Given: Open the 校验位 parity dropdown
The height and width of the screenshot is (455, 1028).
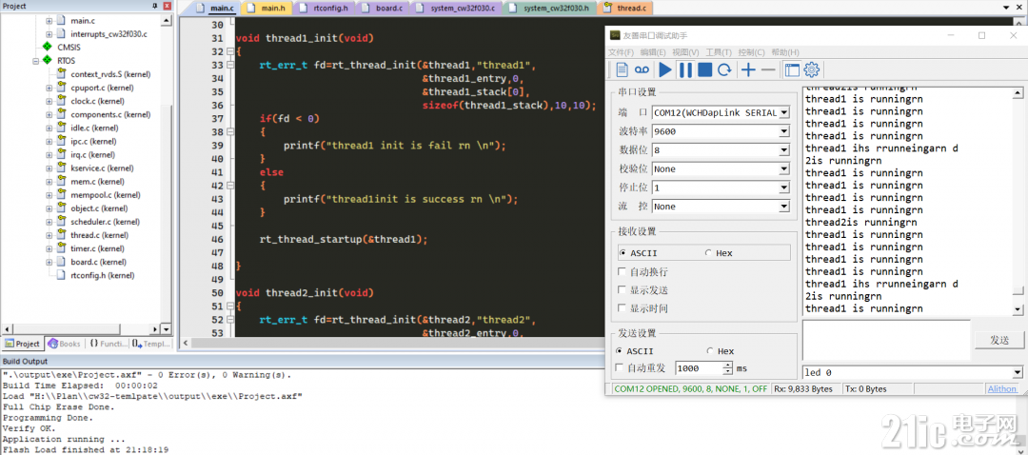Looking at the screenshot, I should click(x=783, y=169).
